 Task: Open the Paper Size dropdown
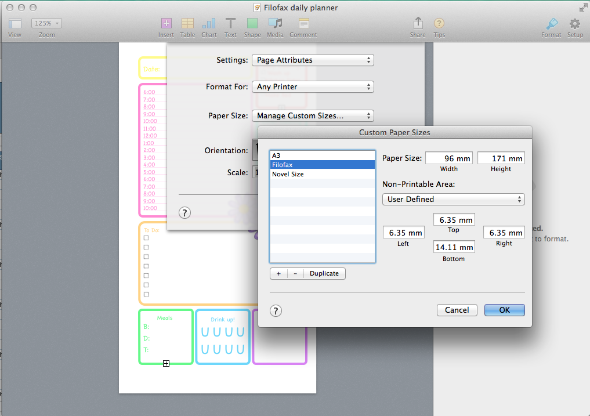(x=313, y=116)
